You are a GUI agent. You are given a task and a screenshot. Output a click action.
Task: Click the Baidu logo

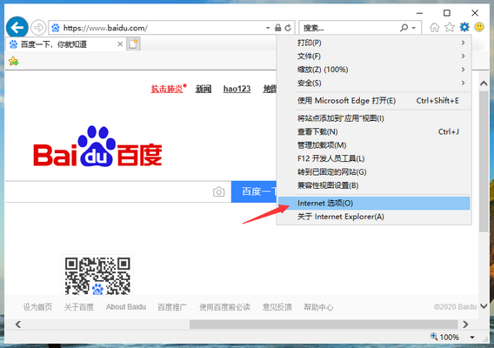click(x=97, y=146)
